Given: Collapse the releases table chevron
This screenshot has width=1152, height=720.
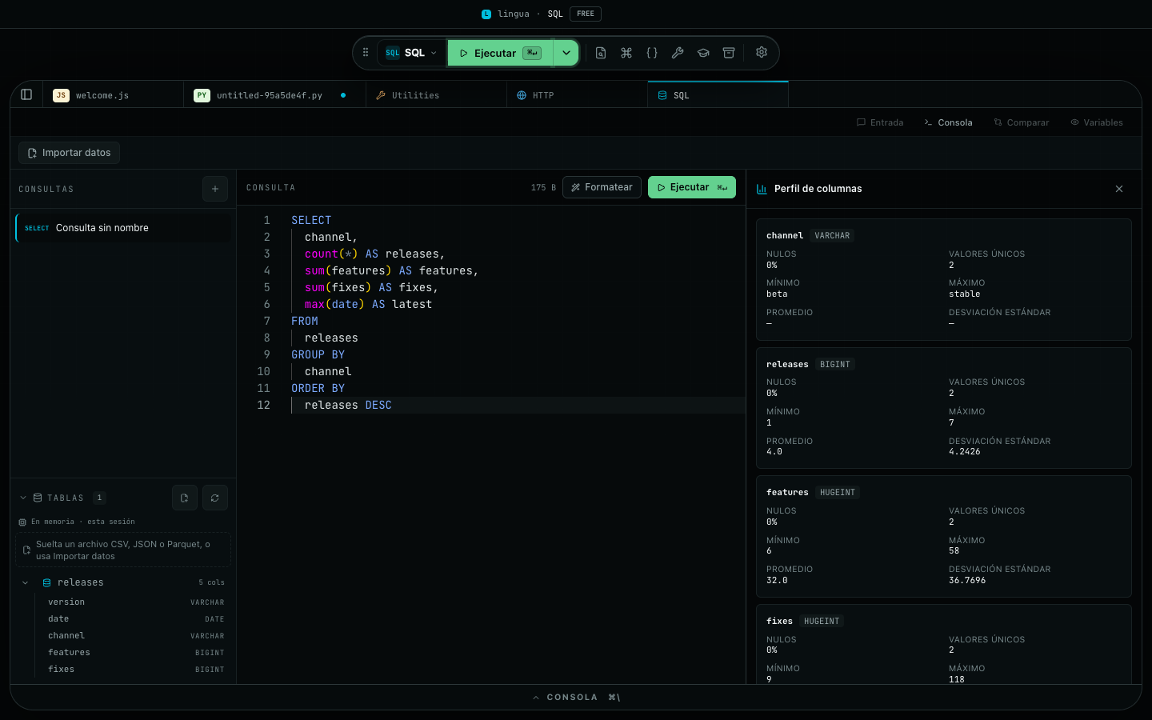Looking at the screenshot, I should 25,582.
